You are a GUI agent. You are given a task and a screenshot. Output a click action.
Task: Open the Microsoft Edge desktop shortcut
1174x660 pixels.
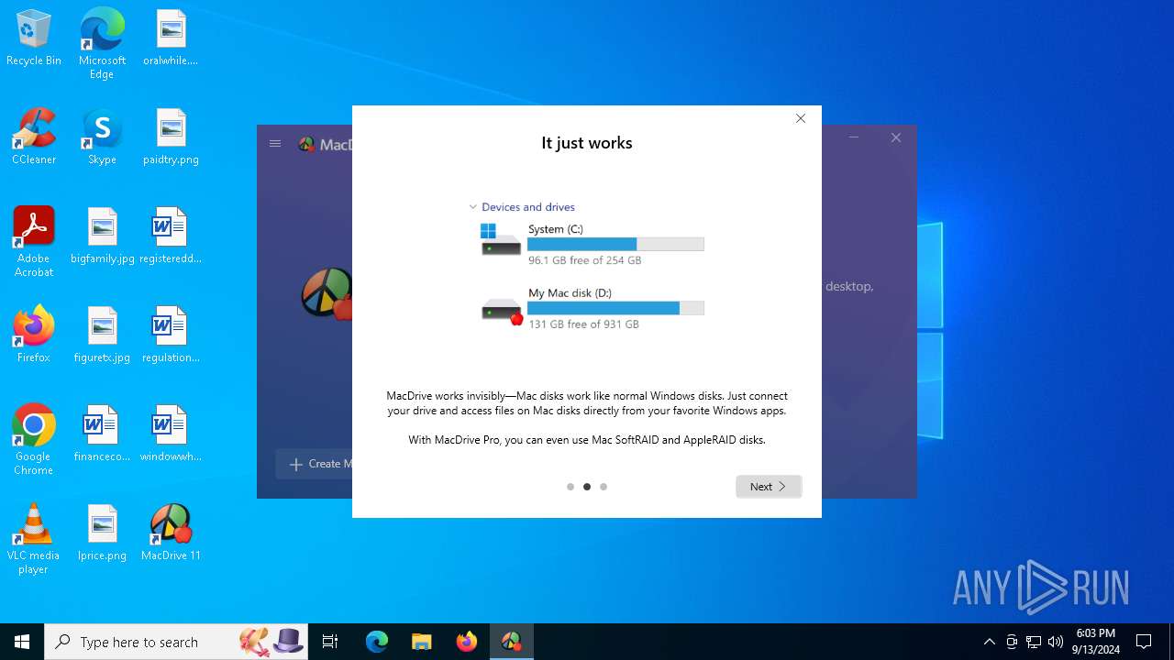(102, 43)
